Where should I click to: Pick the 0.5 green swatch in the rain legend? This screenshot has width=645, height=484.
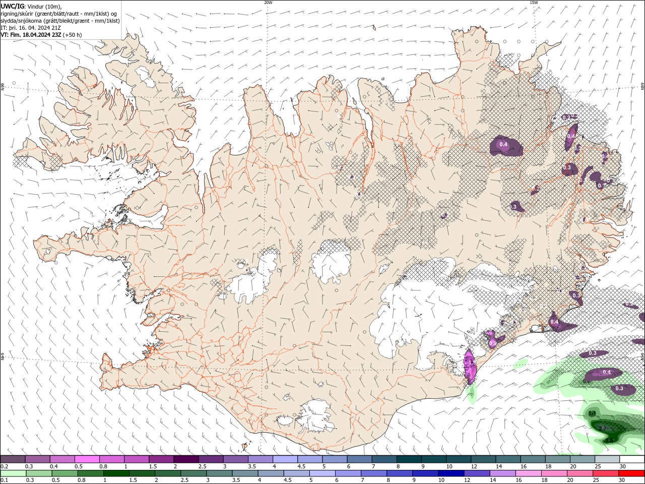point(64,473)
